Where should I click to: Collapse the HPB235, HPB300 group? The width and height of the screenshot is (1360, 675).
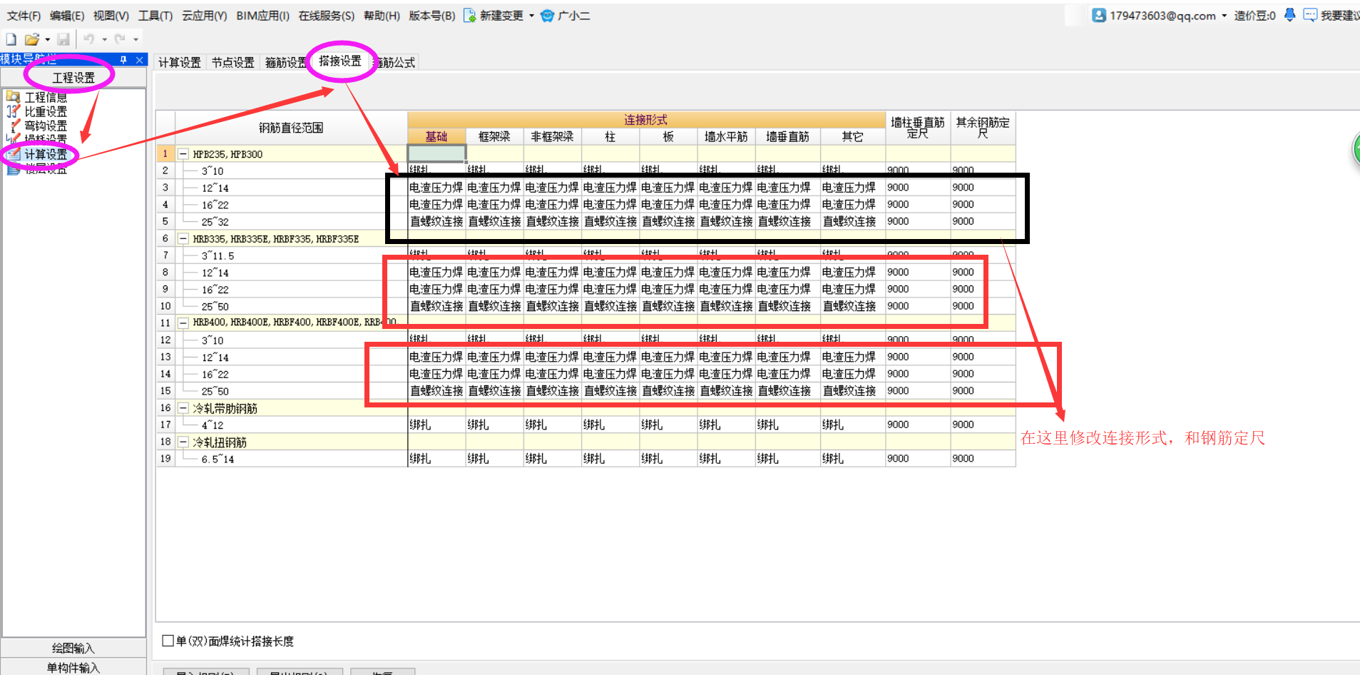183,154
